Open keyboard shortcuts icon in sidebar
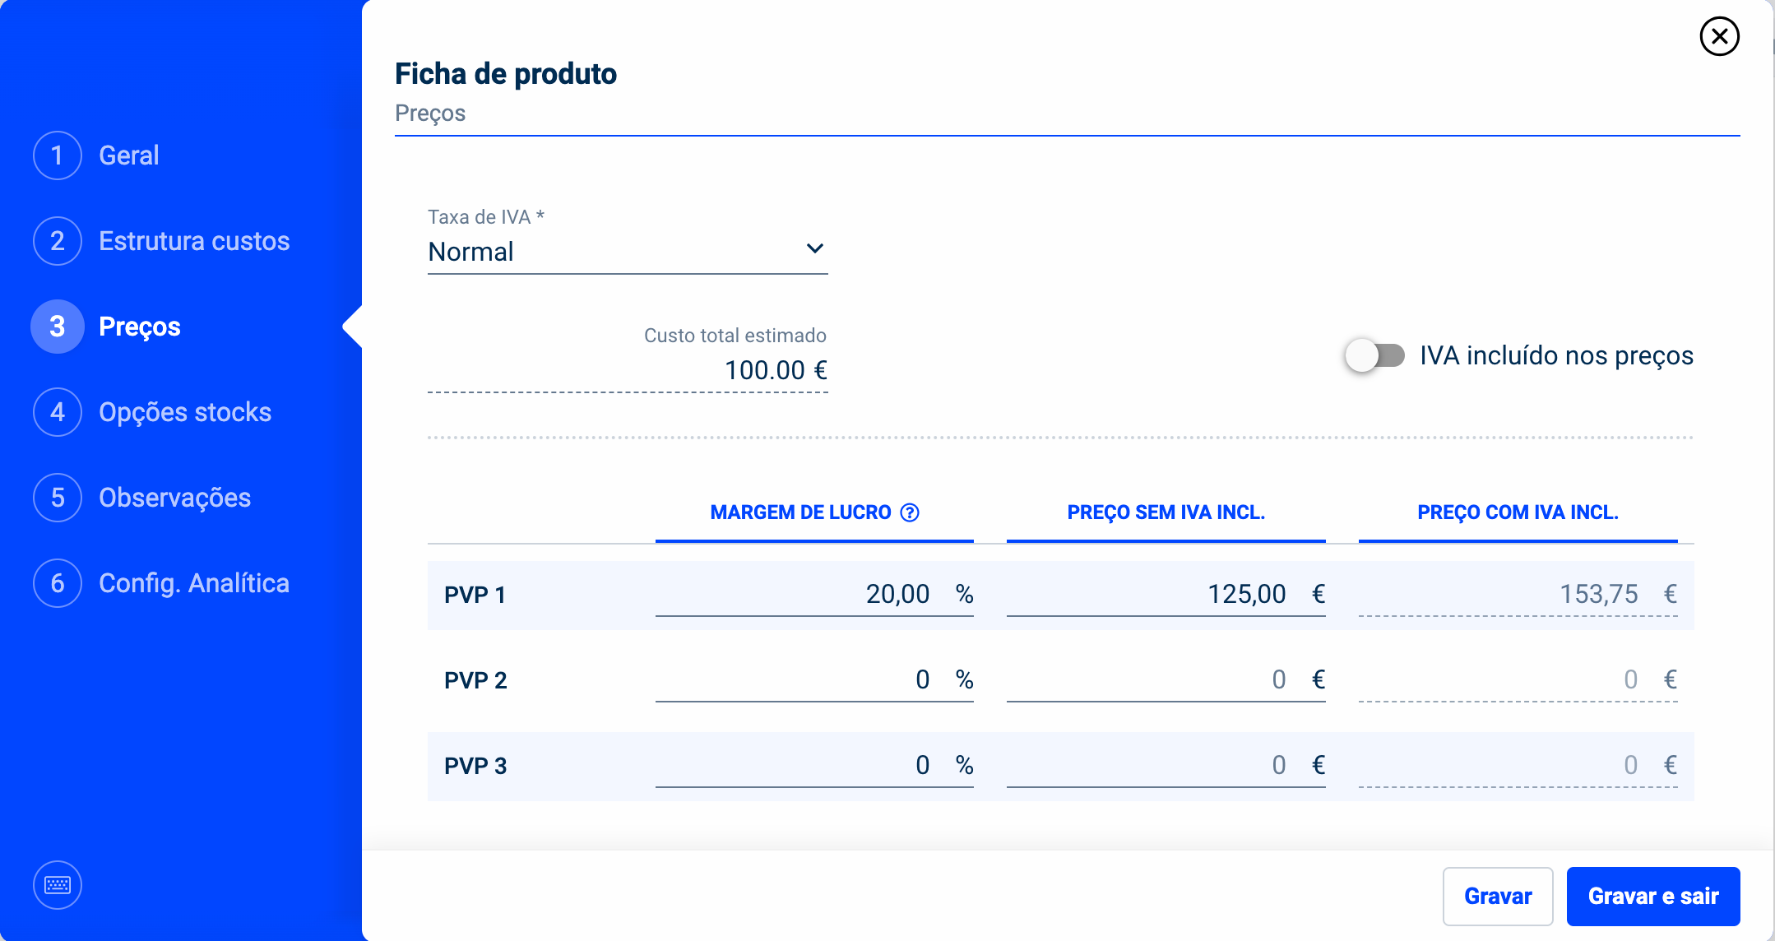This screenshot has width=1775, height=941. 58,885
